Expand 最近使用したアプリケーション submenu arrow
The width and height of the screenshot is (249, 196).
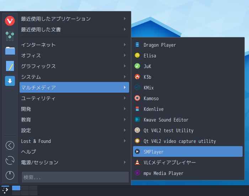(125, 19)
